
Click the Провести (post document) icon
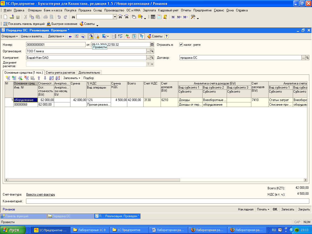(x=91, y=36)
